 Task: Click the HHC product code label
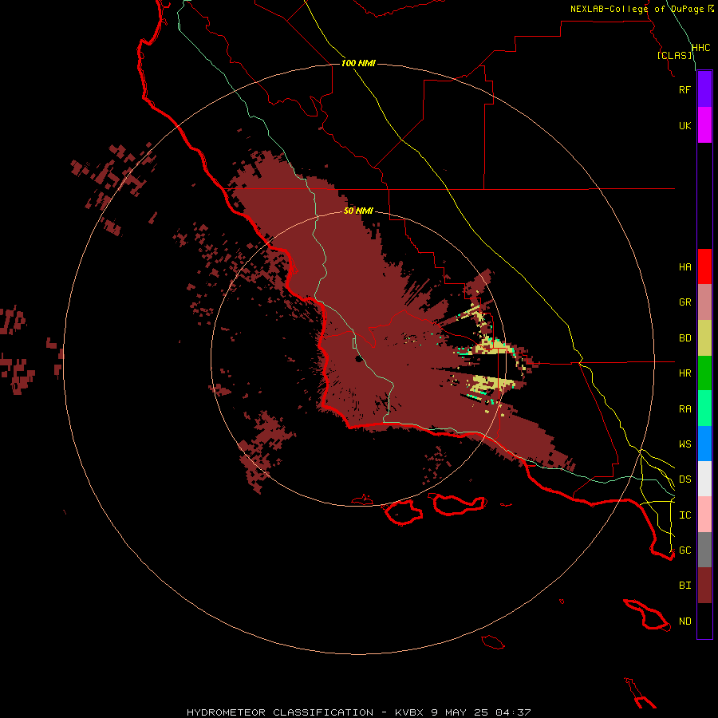(700, 48)
